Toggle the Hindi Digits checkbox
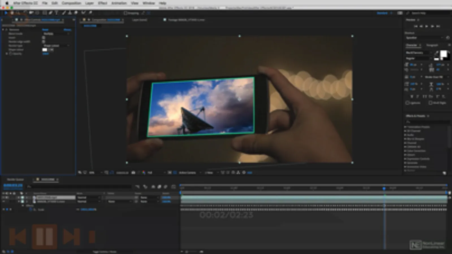452x254 pixels. click(430, 103)
